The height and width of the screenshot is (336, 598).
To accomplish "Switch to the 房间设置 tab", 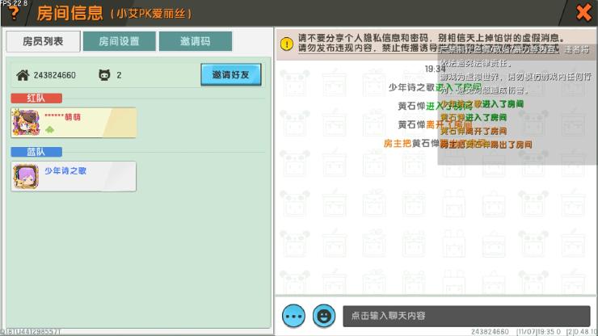I will (x=119, y=42).
